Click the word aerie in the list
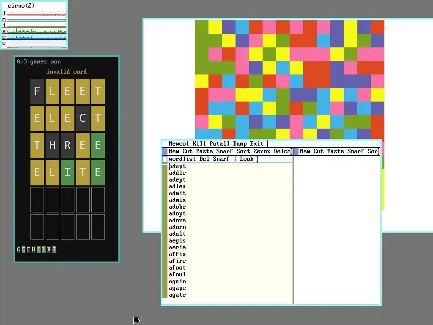This screenshot has height=325, width=433. tap(177, 247)
